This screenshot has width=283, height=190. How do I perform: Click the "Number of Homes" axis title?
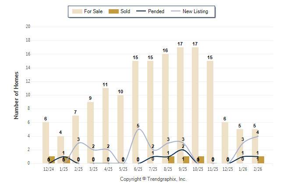pos(17,95)
